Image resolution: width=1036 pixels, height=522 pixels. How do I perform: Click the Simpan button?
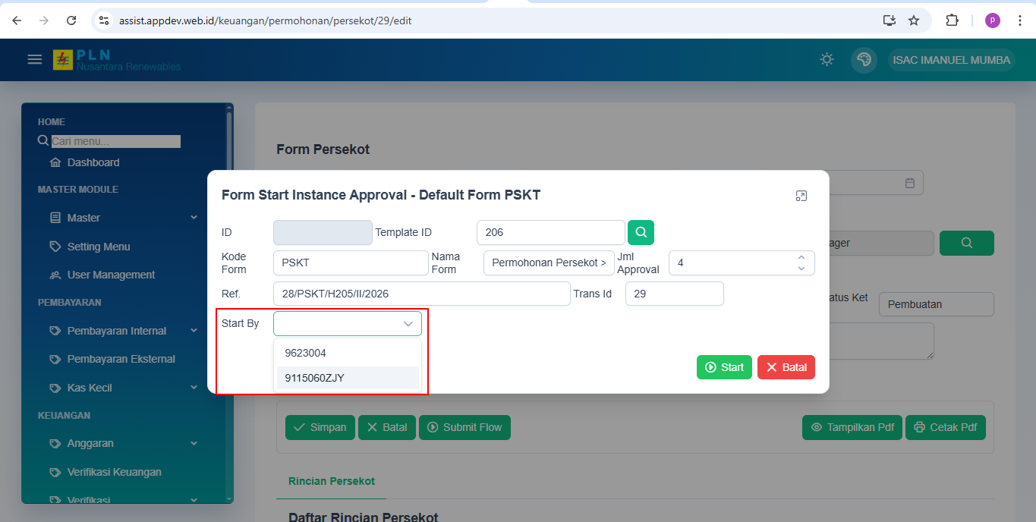320,427
